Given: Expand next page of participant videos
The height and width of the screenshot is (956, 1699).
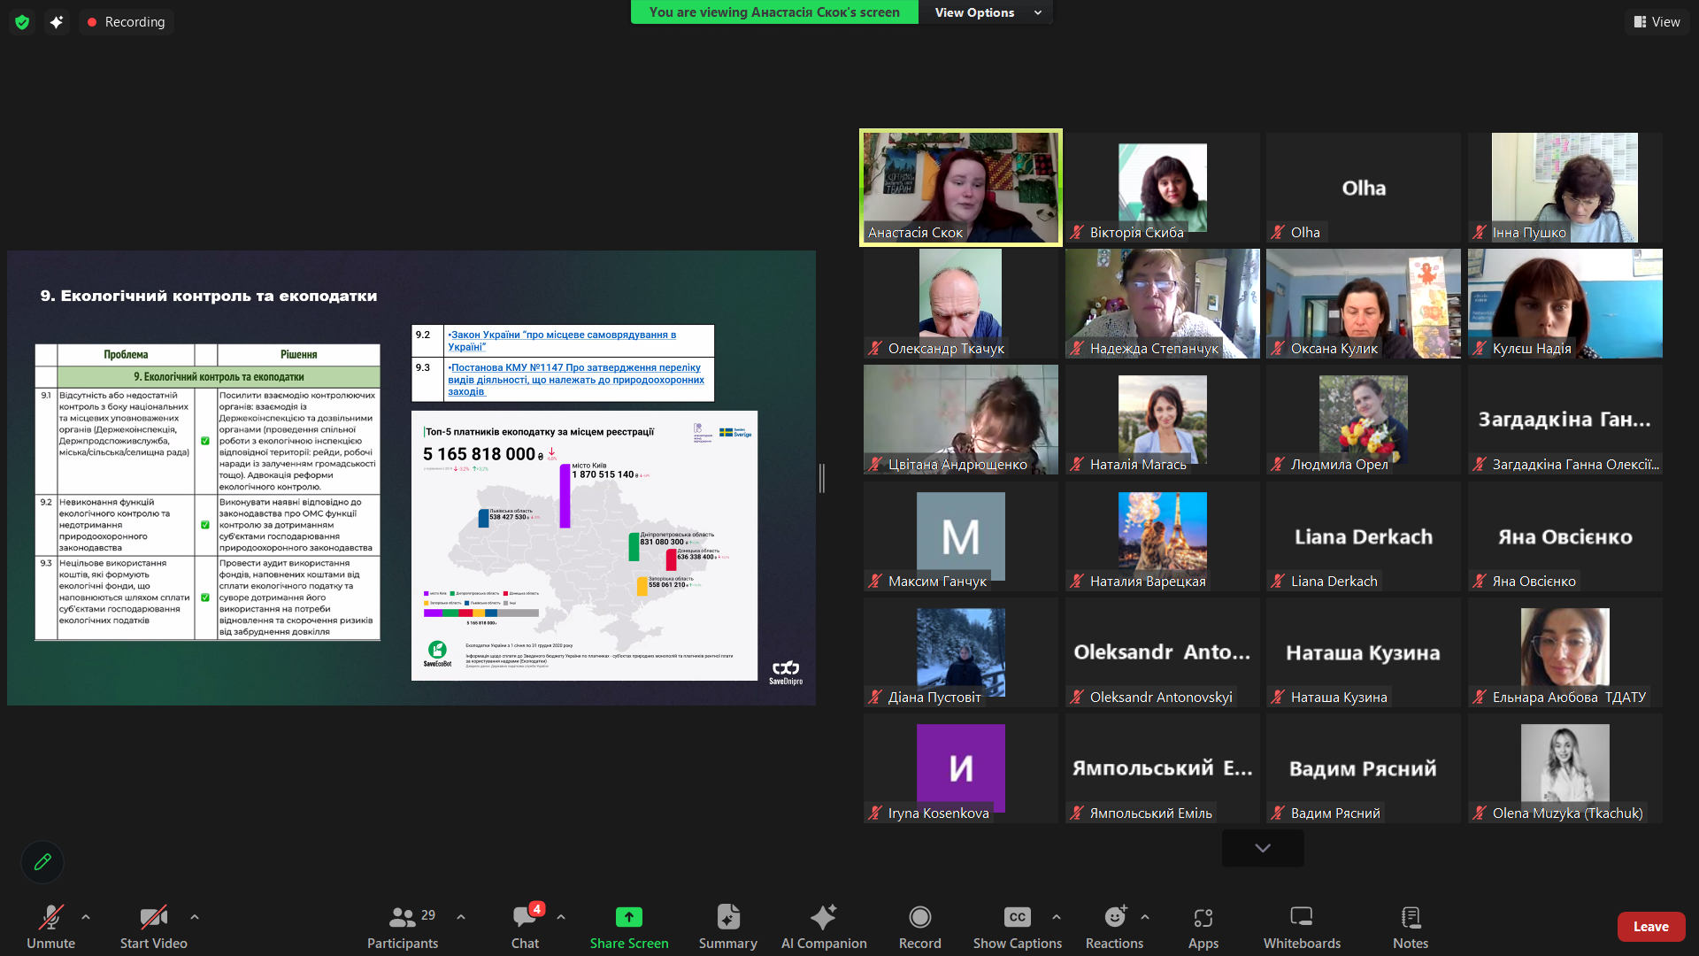Looking at the screenshot, I should (x=1262, y=848).
